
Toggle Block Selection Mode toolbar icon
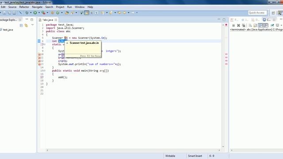point(92,13)
